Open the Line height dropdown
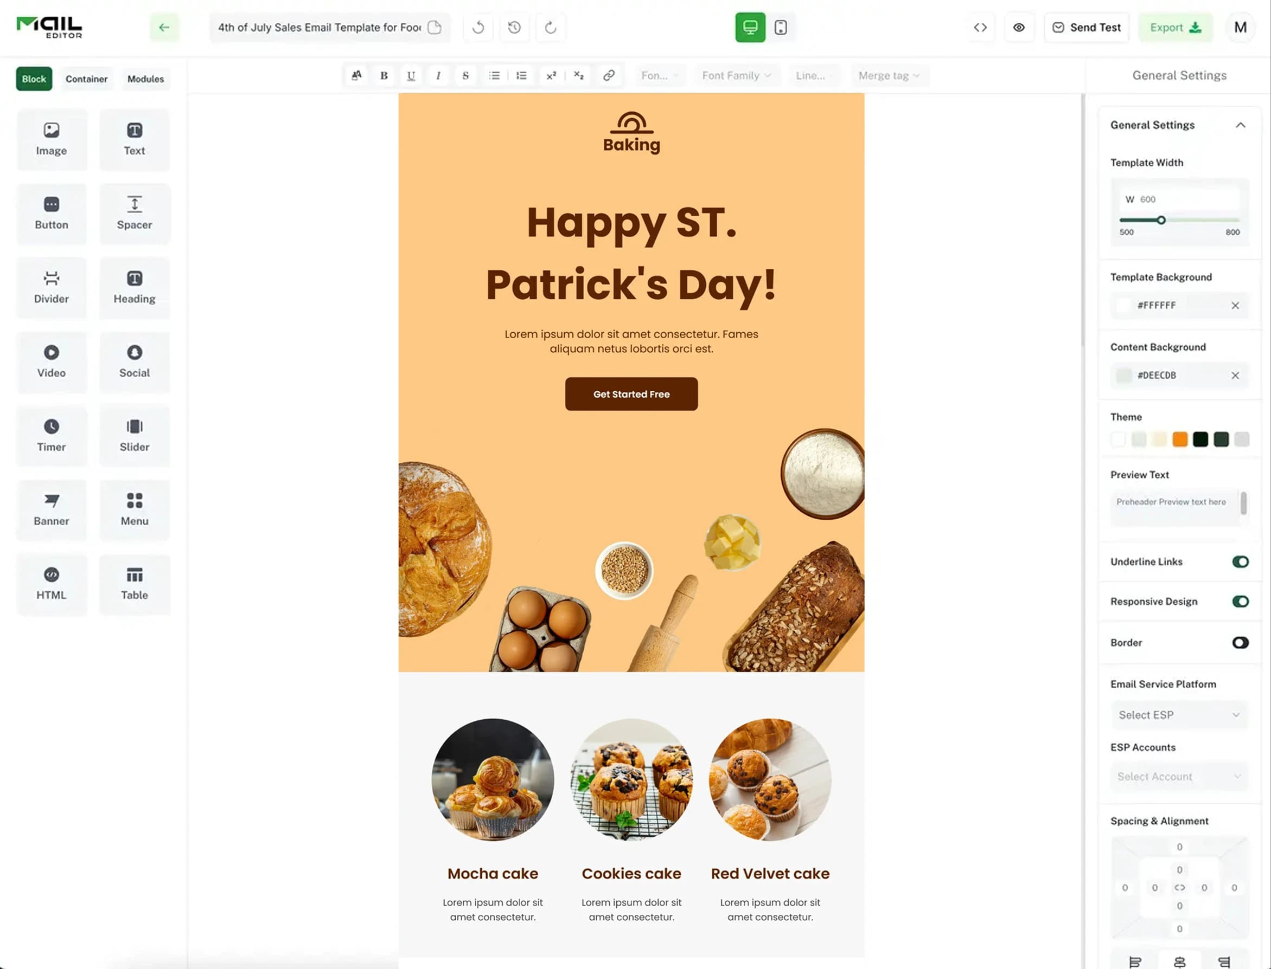The width and height of the screenshot is (1271, 969). pyautogui.click(x=814, y=75)
